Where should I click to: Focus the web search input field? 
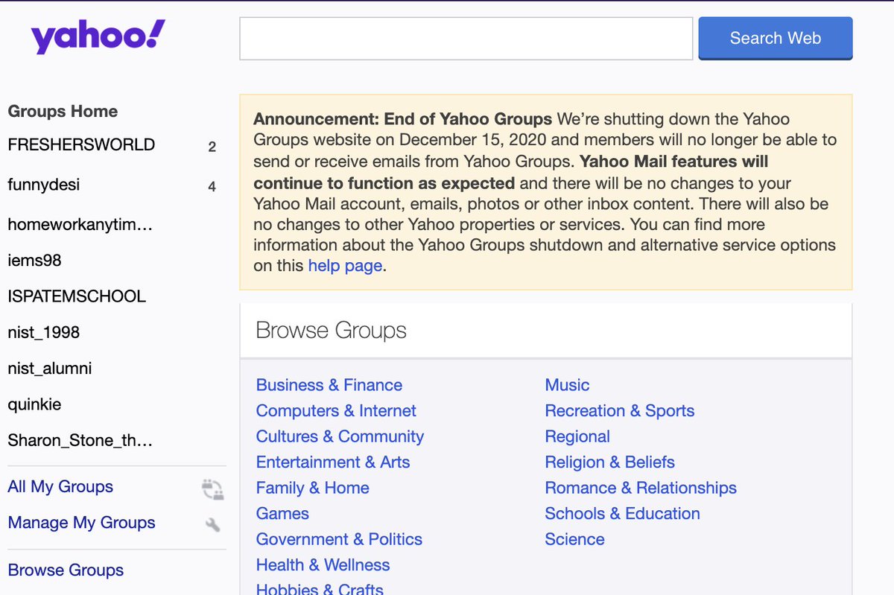pos(466,39)
